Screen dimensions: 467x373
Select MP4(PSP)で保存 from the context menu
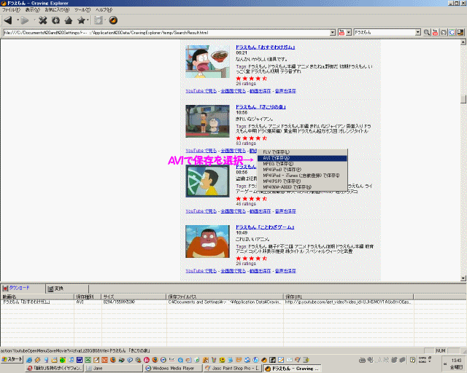pos(302,181)
